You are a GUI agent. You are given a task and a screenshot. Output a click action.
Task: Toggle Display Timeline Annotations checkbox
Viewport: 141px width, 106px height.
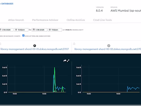23,36
